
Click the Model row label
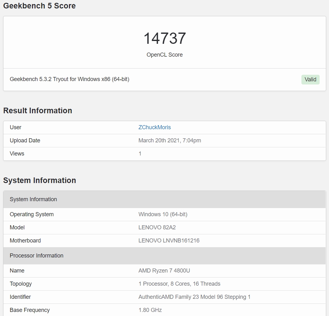tap(17, 227)
